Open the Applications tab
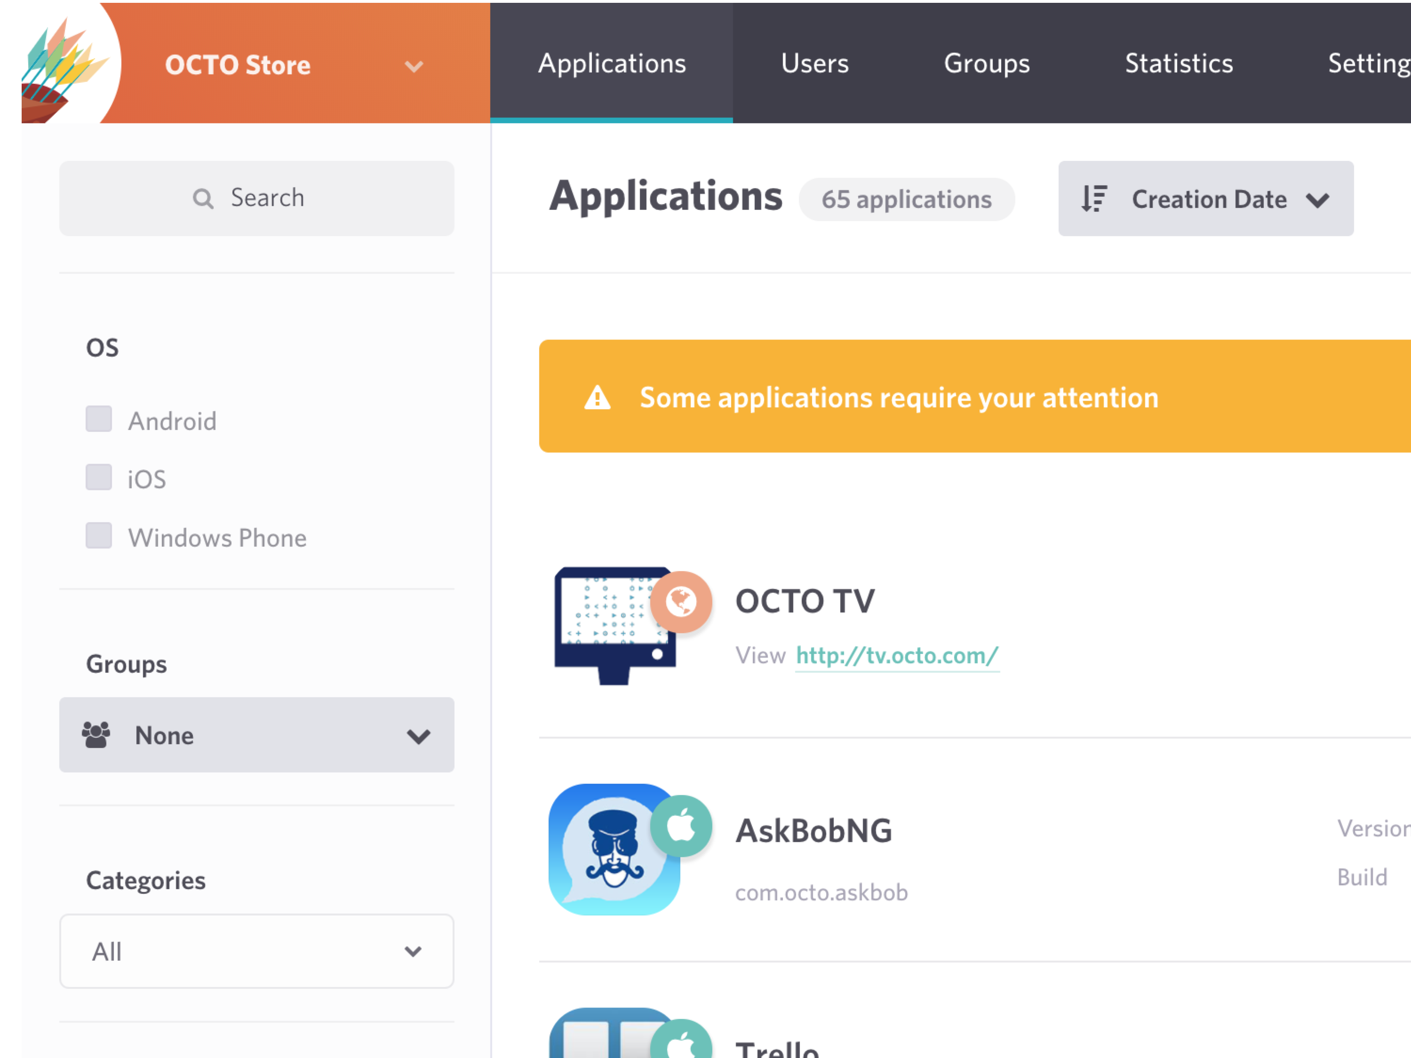 pos(612,63)
